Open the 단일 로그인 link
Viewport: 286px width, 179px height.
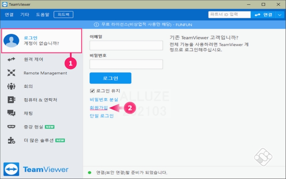point(102,116)
